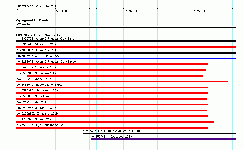Open the esv3556942 (Boomsma2014) label
Screen dimensions: 244x150
36,73
